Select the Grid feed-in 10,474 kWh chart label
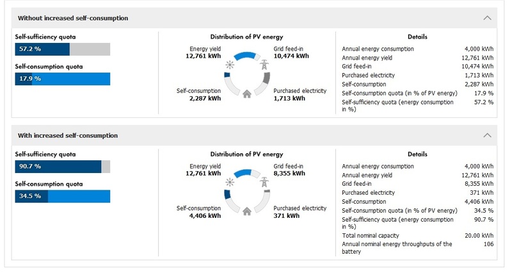512x273 pixels. (x=291, y=53)
